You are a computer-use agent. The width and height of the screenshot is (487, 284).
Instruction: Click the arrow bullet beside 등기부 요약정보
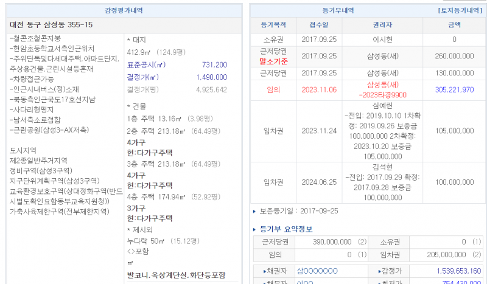tap(254, 229)
